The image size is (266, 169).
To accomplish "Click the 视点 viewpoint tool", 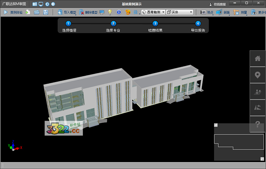I will pos(207,12).
